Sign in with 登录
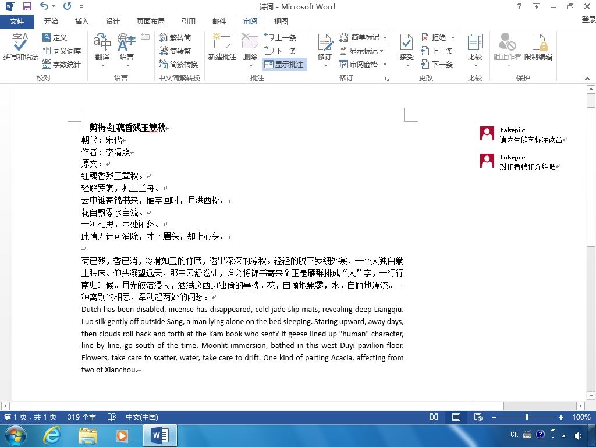596x447 pixels. pos(588,20)
